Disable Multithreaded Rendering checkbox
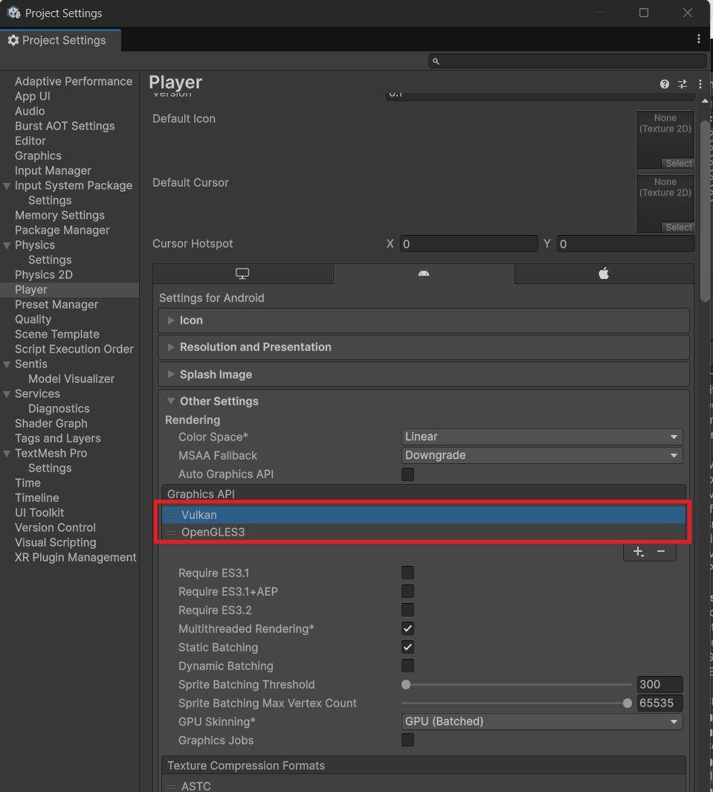The image size is (713, 792). pos(407,629)
